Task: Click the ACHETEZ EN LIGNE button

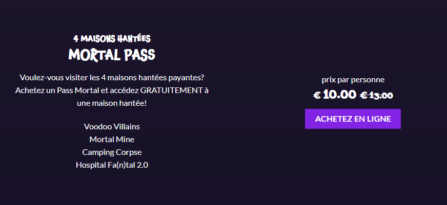Action: pos(353,119)
